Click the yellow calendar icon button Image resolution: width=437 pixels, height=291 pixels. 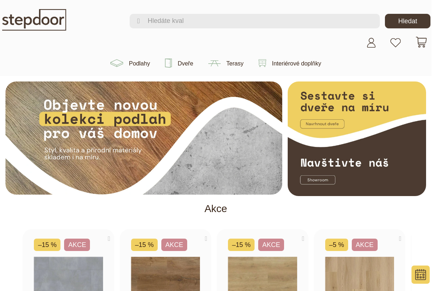coord(421,275)
